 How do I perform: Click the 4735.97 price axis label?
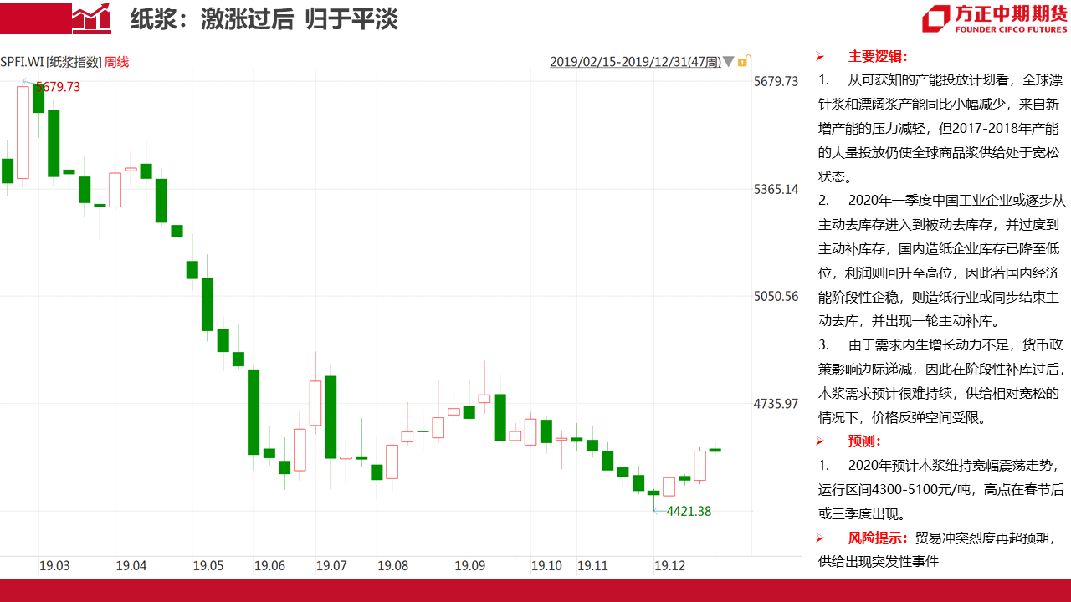(x=776, y=404)
